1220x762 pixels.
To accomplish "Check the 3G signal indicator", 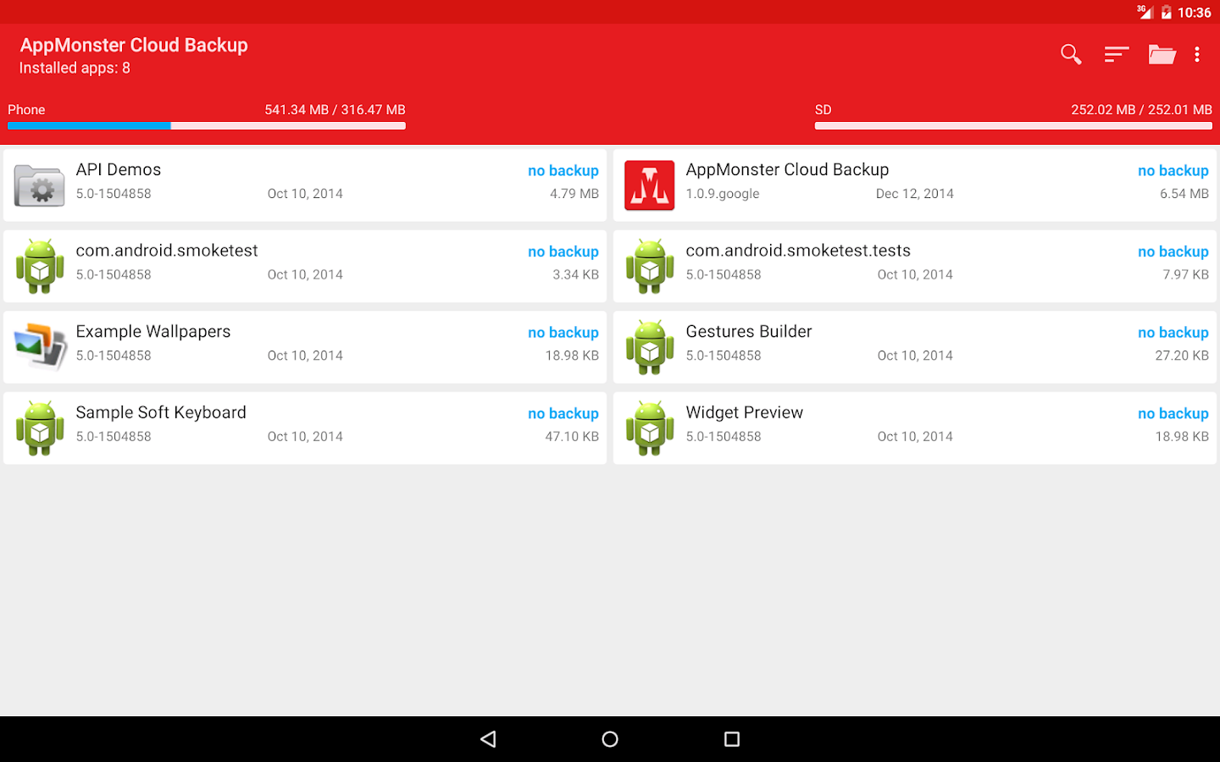I will coord(1145,12).
